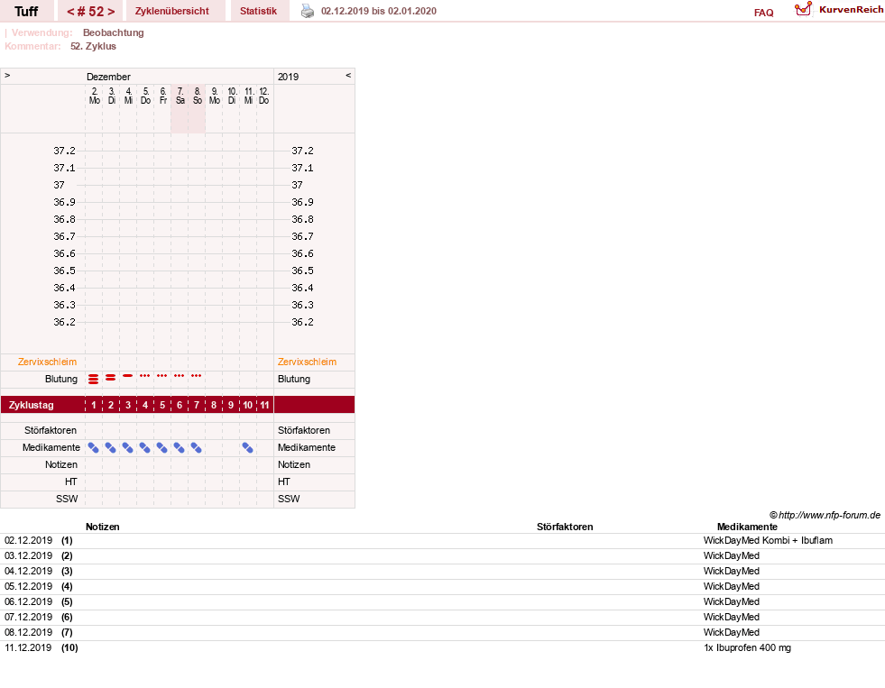Click the right 36.2 temperature label

(x=302, y=322)
